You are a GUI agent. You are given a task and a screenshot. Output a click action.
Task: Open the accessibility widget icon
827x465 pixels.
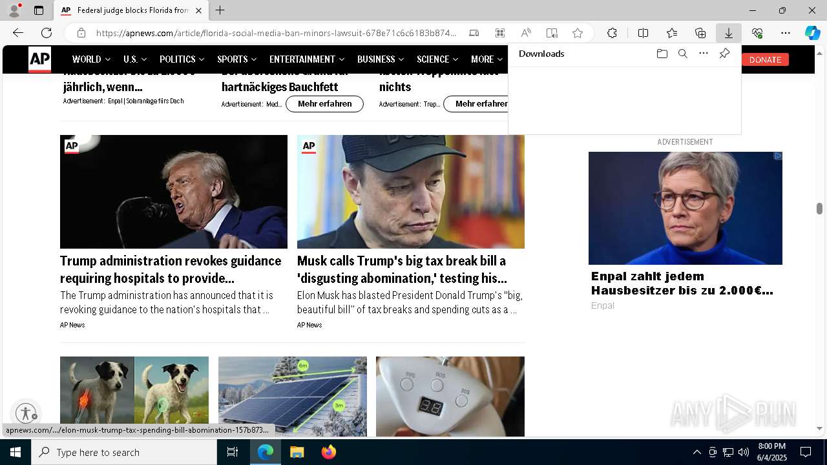point(26,413)
